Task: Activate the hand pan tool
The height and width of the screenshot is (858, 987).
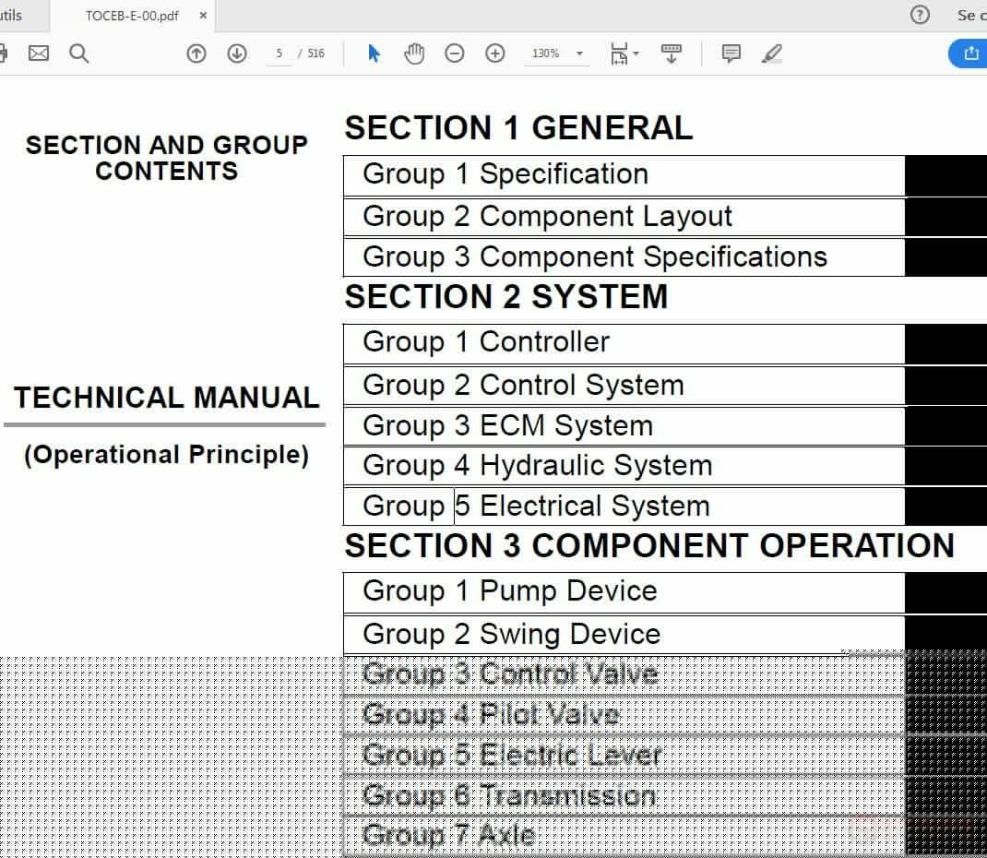Action: point(413,54)
